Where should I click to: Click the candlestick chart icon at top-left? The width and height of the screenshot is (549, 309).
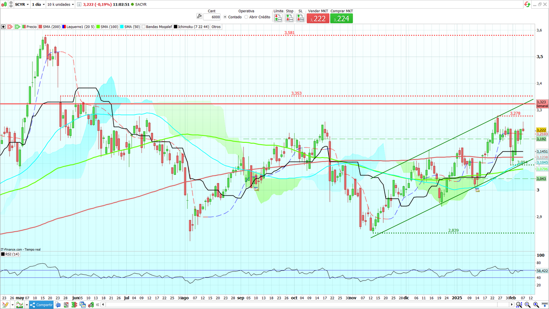pyautogui.click(x=4, y=4)
